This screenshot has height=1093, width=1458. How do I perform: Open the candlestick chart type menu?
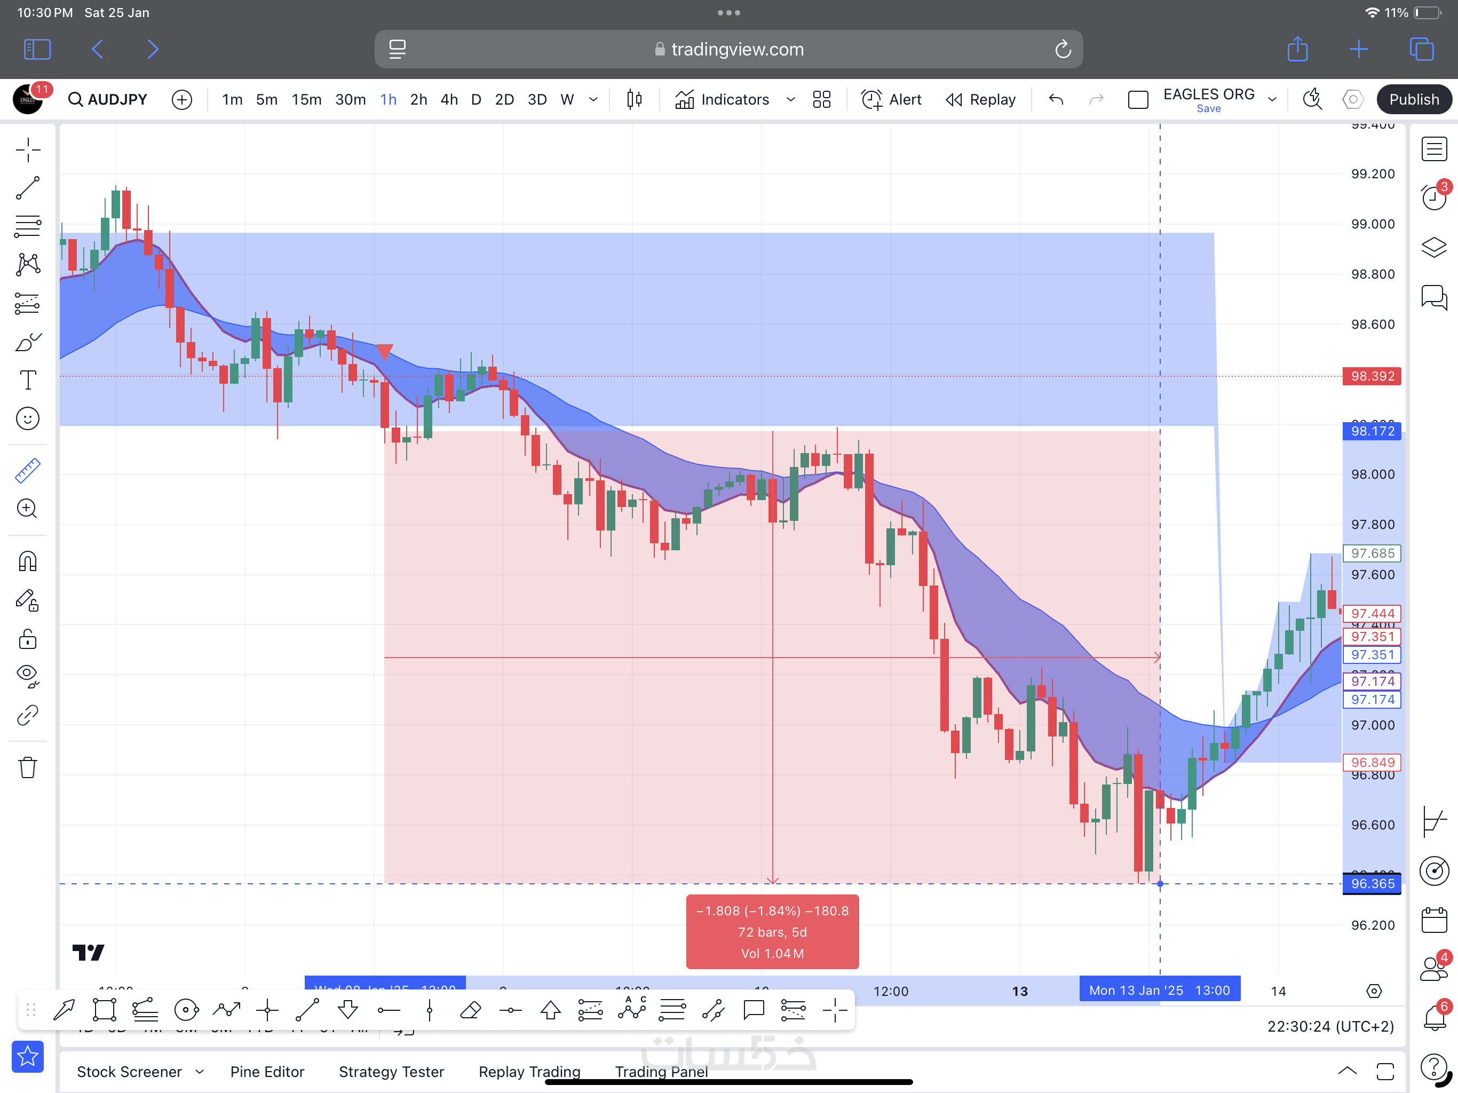(x=634, y=100)
